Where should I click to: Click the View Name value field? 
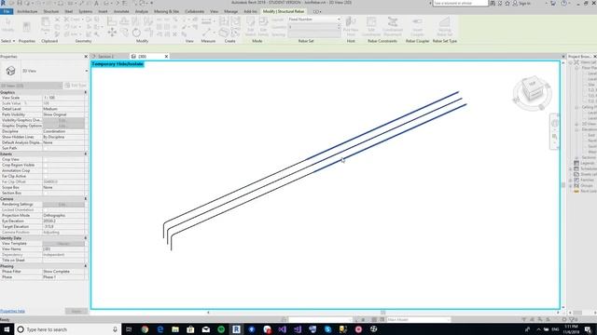63,249
